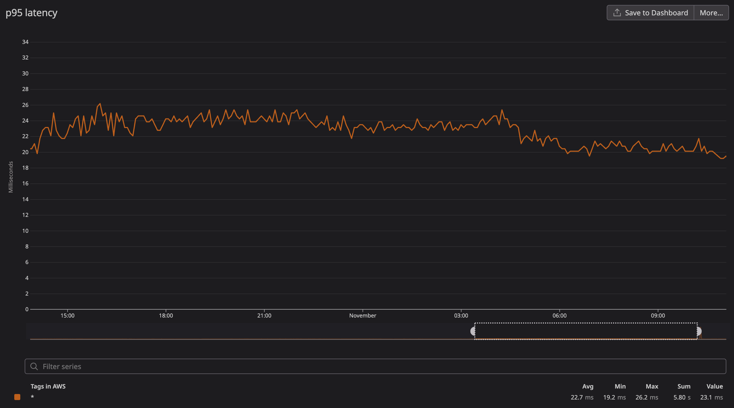Image resolution: width=734 pixels, height=408 pixels.
Task: Click the orange color swatch for the * series
Action: (x=17, y=397)
